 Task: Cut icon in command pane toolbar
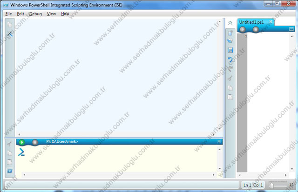[9, 144]
